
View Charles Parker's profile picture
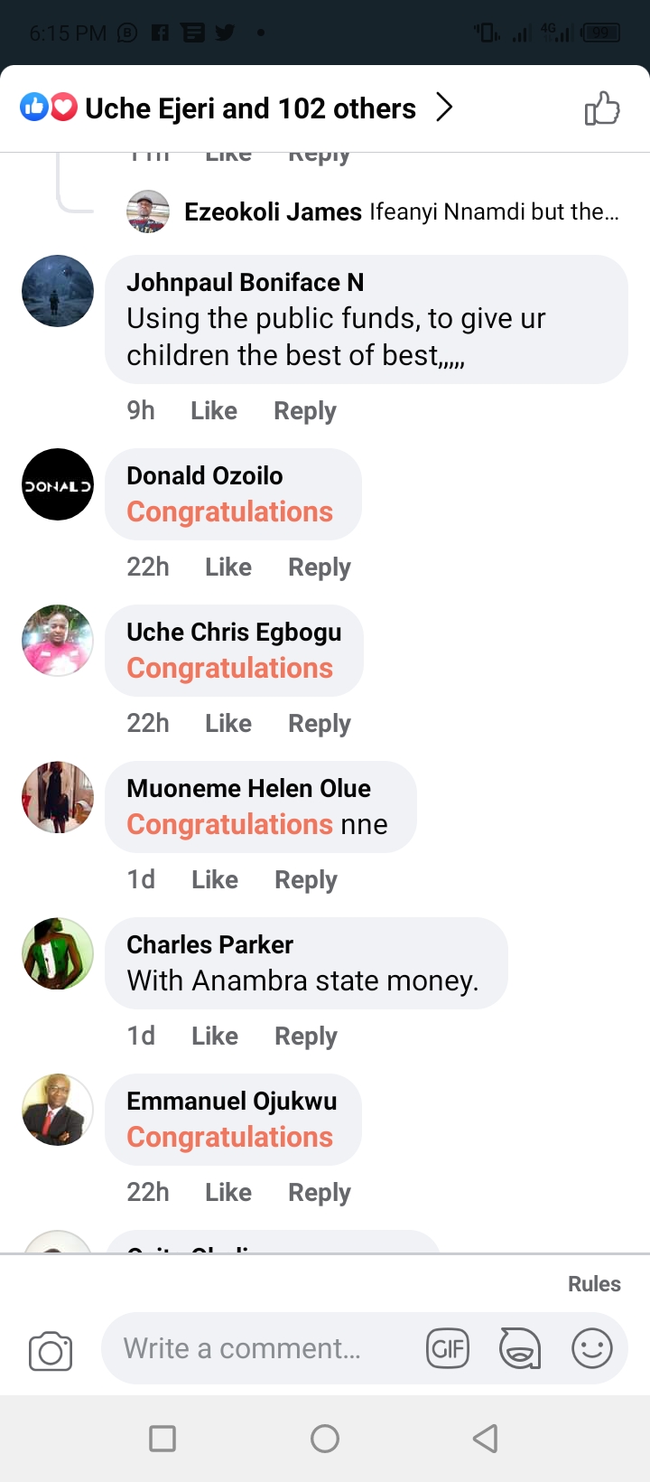pyautogui.click(x=58, y=953)
